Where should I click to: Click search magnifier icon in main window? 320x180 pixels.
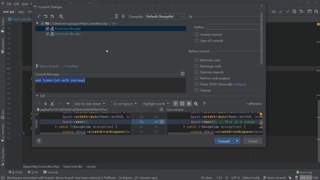pyautogui.click(x=316, y=11)
